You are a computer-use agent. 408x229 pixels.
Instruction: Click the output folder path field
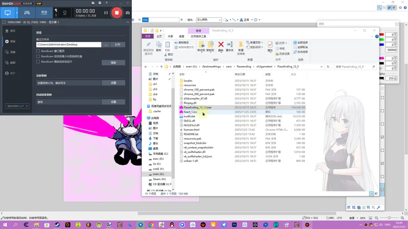coord(69,45)
